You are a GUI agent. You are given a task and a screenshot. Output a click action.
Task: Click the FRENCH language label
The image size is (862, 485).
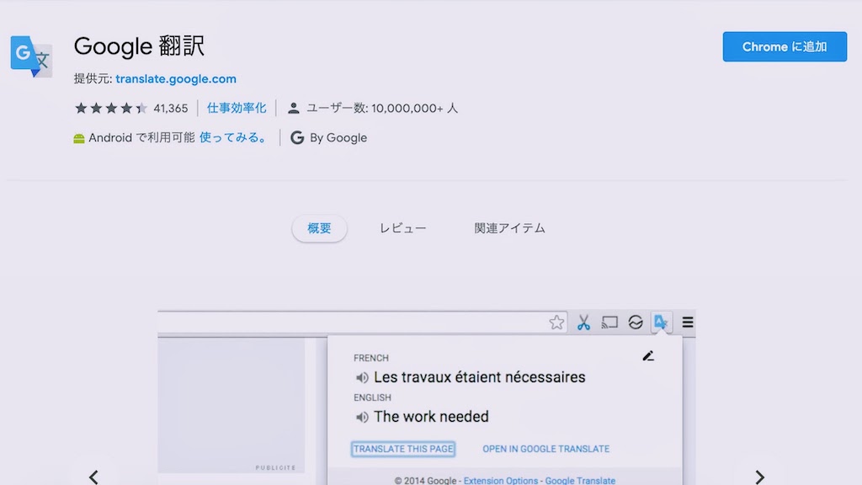click(371, 358)
